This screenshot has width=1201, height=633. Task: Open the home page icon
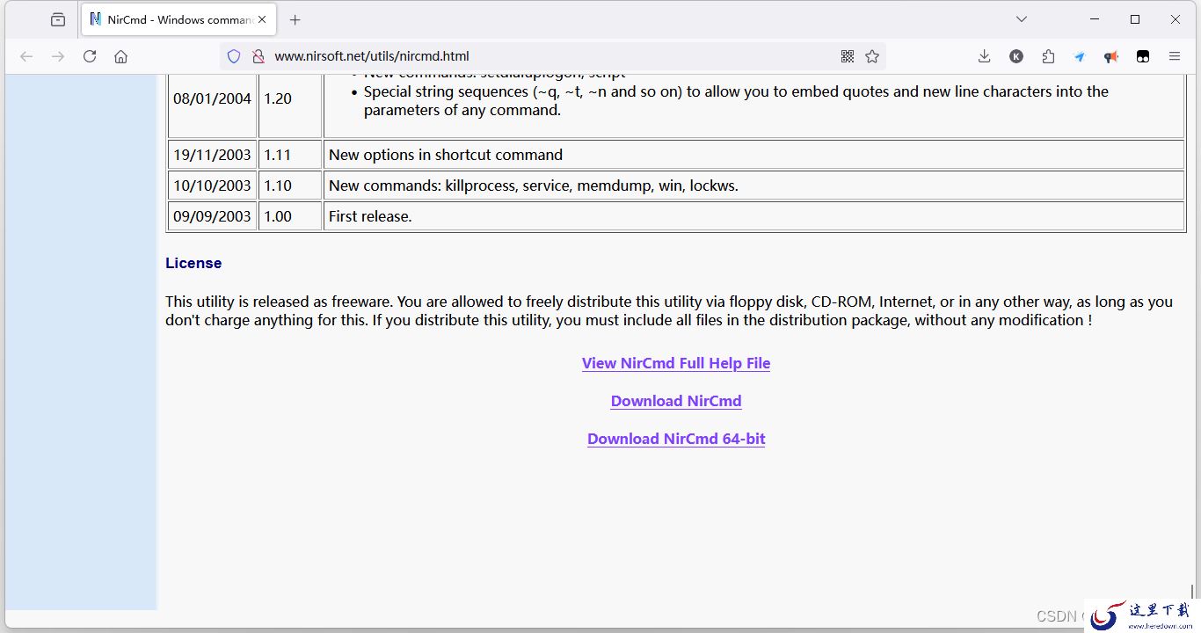[x=121, y=56]
